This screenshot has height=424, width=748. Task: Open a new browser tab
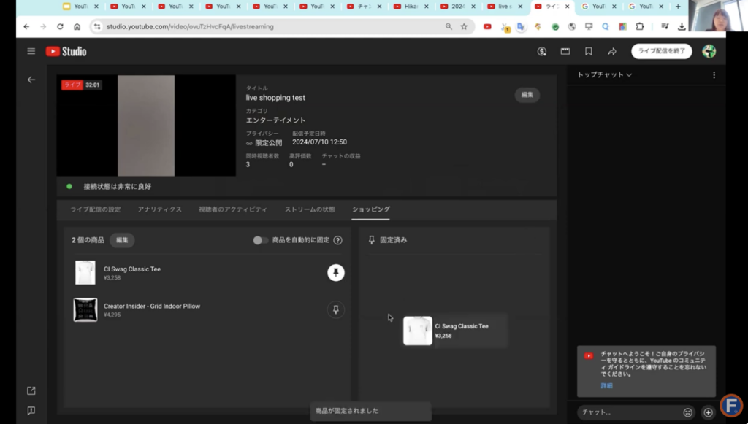tap(678, 7)
